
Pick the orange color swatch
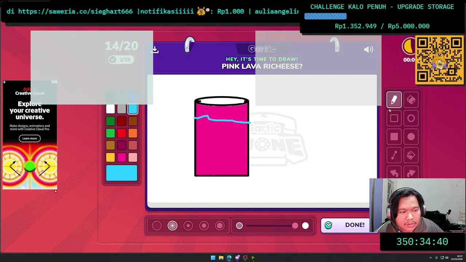[133, 133]
